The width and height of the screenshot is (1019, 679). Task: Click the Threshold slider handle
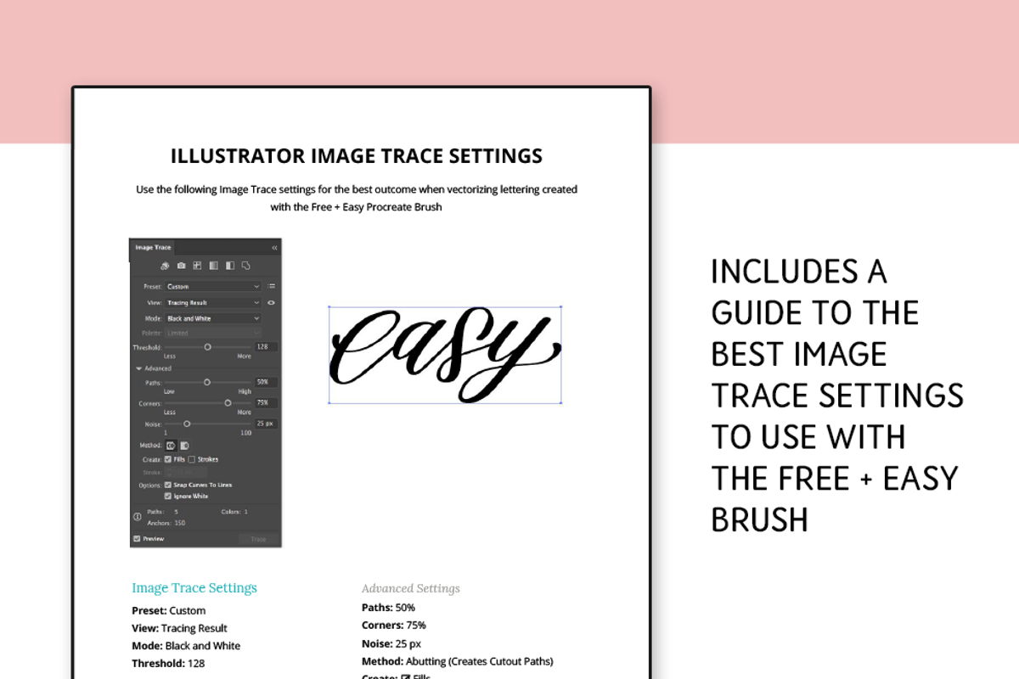click(207, 347)
